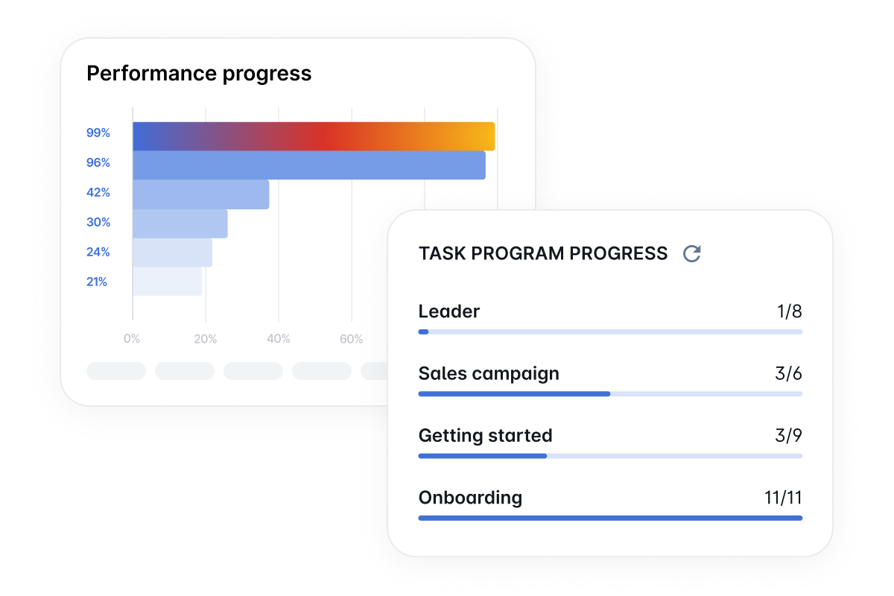Click the first gray pill placeholder

coord(116,371)
